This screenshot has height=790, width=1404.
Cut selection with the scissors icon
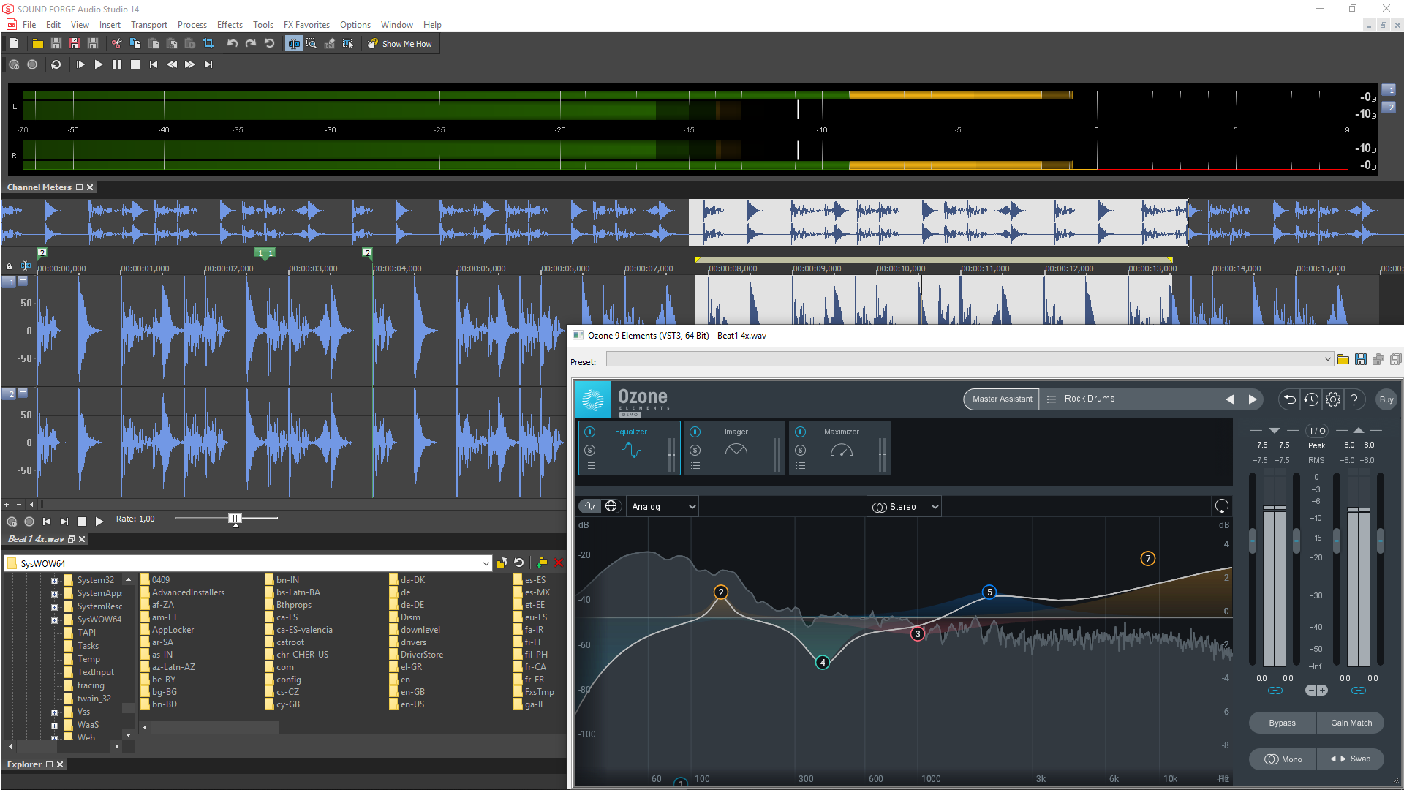tap(116, 44)
